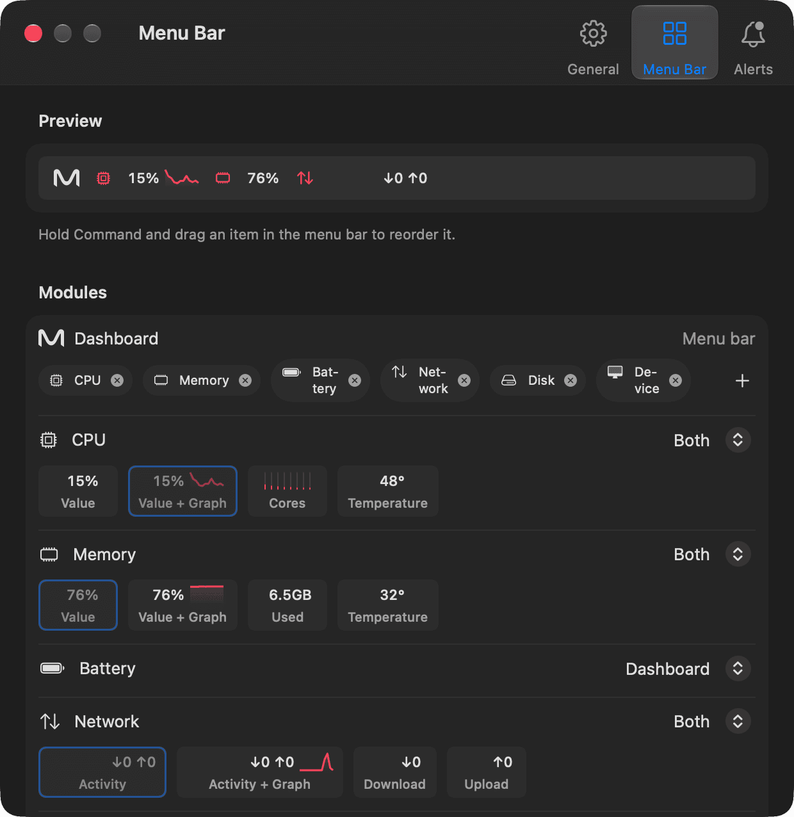
Task: Remove Device from the Dashboard modules
Action: (676, 380)
